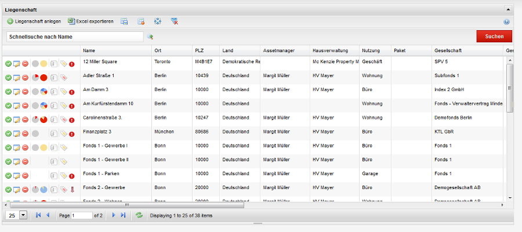This screenshot has width=522, height=232.
Task: Click red warning icon for Fonds 1 - Parken
Action: (x=71, y=176)
